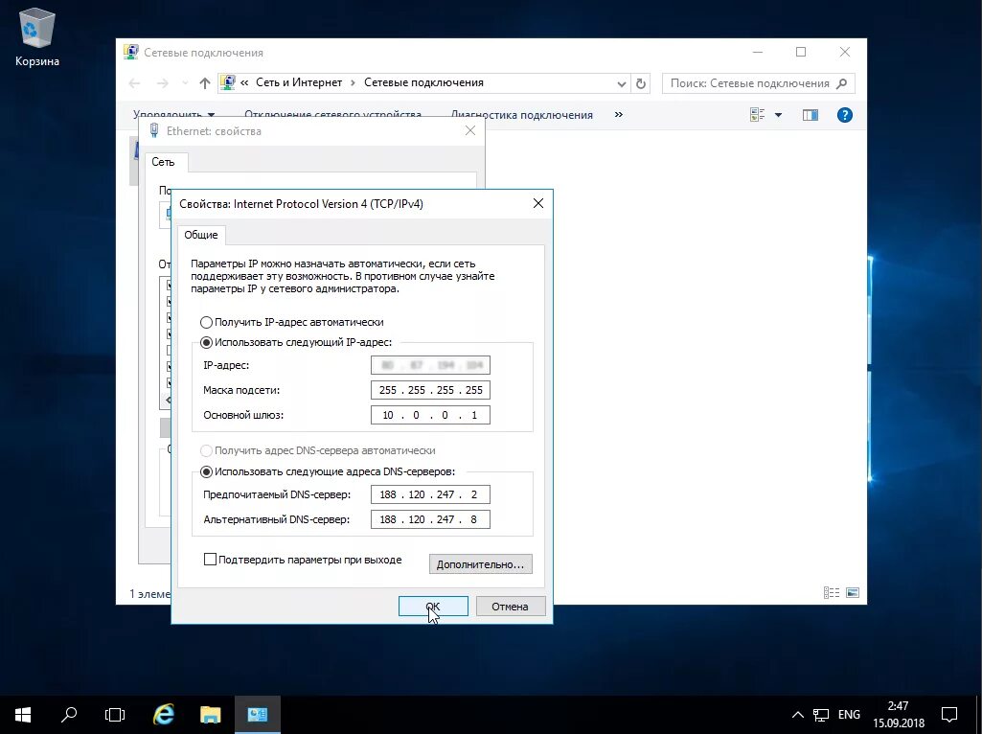Close the IPv4 properties dialog
This screenshot has width=982, height=734.
tap(538, 203)
